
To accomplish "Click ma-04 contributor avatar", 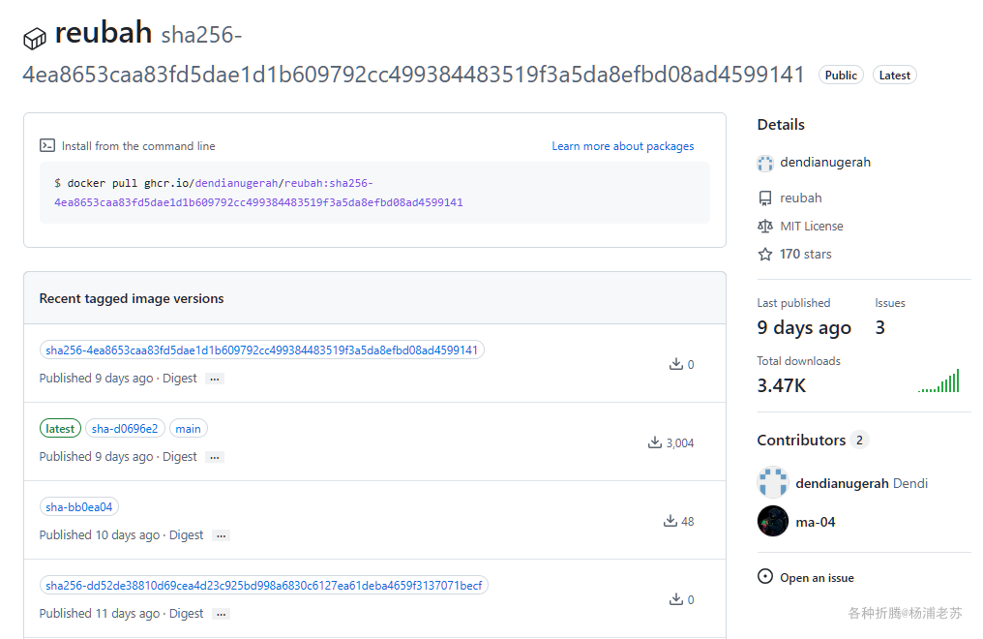I will coord(772,522).
